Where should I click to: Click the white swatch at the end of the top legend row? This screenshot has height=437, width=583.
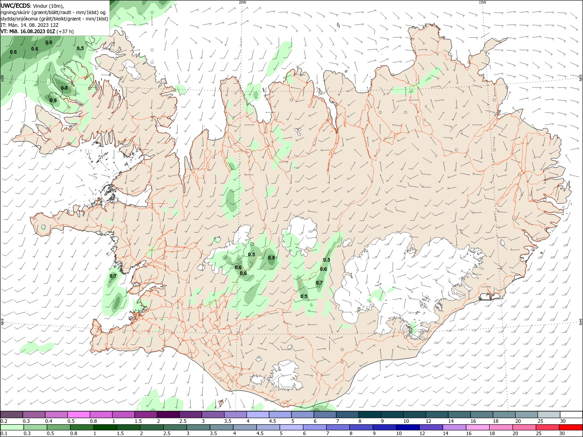[571, 415]
